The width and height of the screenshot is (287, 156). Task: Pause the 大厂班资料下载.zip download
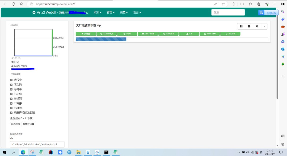point(241,26)
